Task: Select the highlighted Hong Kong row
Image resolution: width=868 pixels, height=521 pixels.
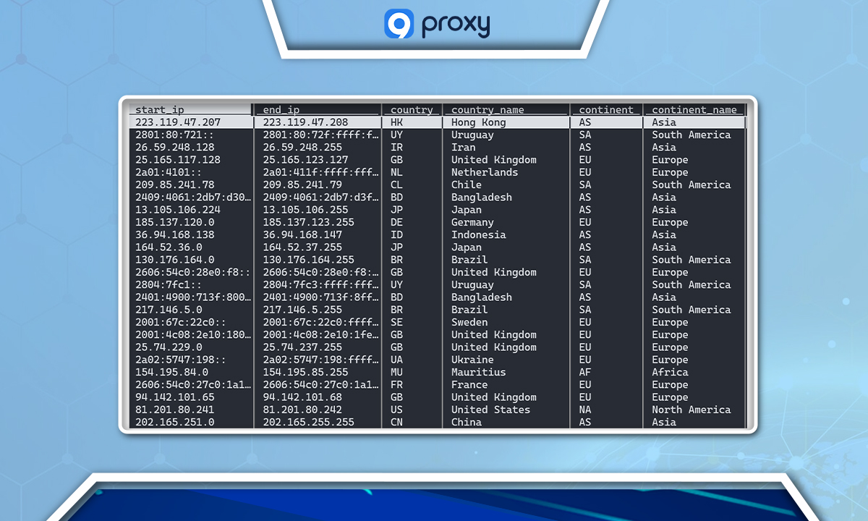Action: click(x=434, y=122)
